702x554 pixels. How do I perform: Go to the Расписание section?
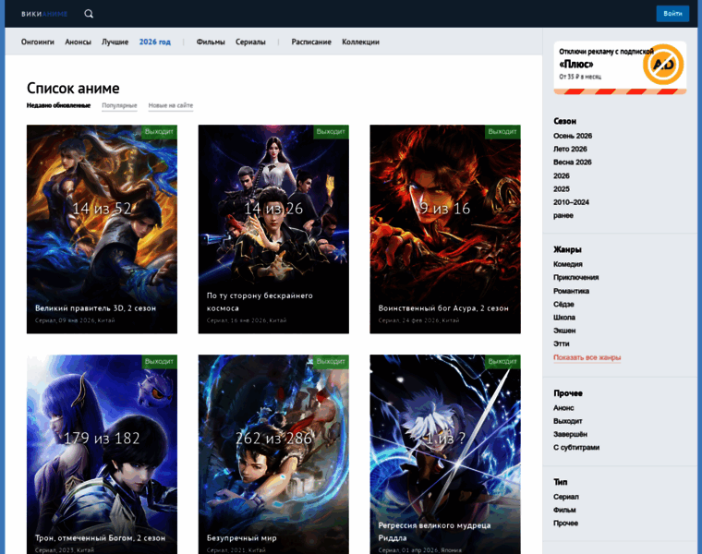point(311,42)
